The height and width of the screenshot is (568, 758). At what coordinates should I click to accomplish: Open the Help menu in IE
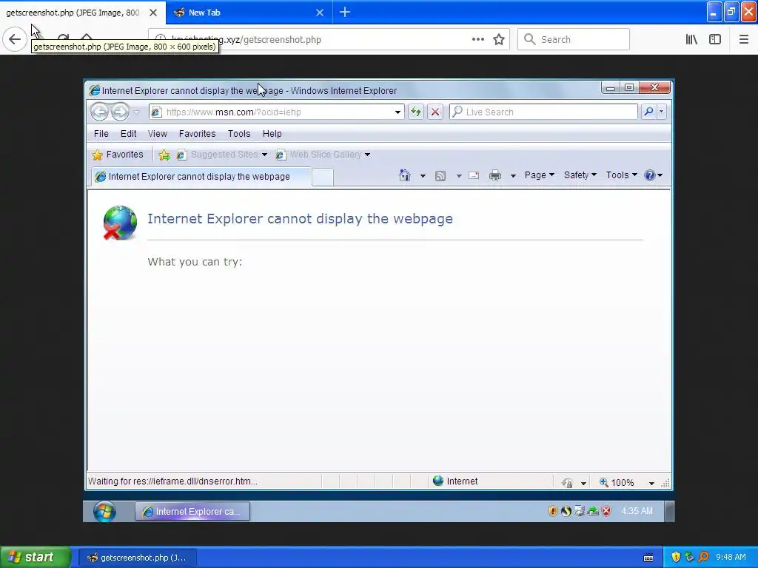coord(272,134)
